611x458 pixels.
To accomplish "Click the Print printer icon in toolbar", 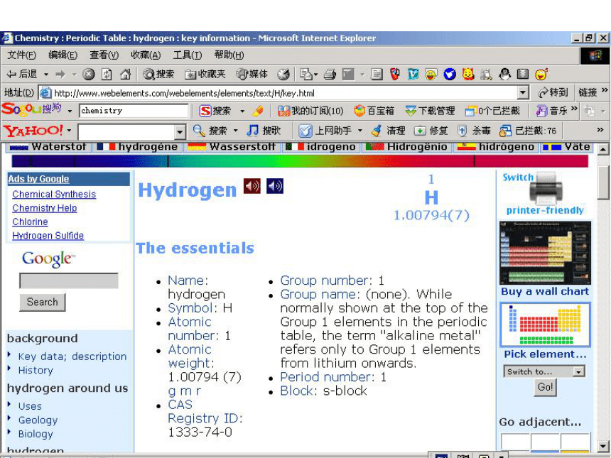I will pyautogui.click(x=330, y=74).
